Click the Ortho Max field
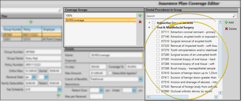Screen dimensions: 244x104 (x=31, y=71)
